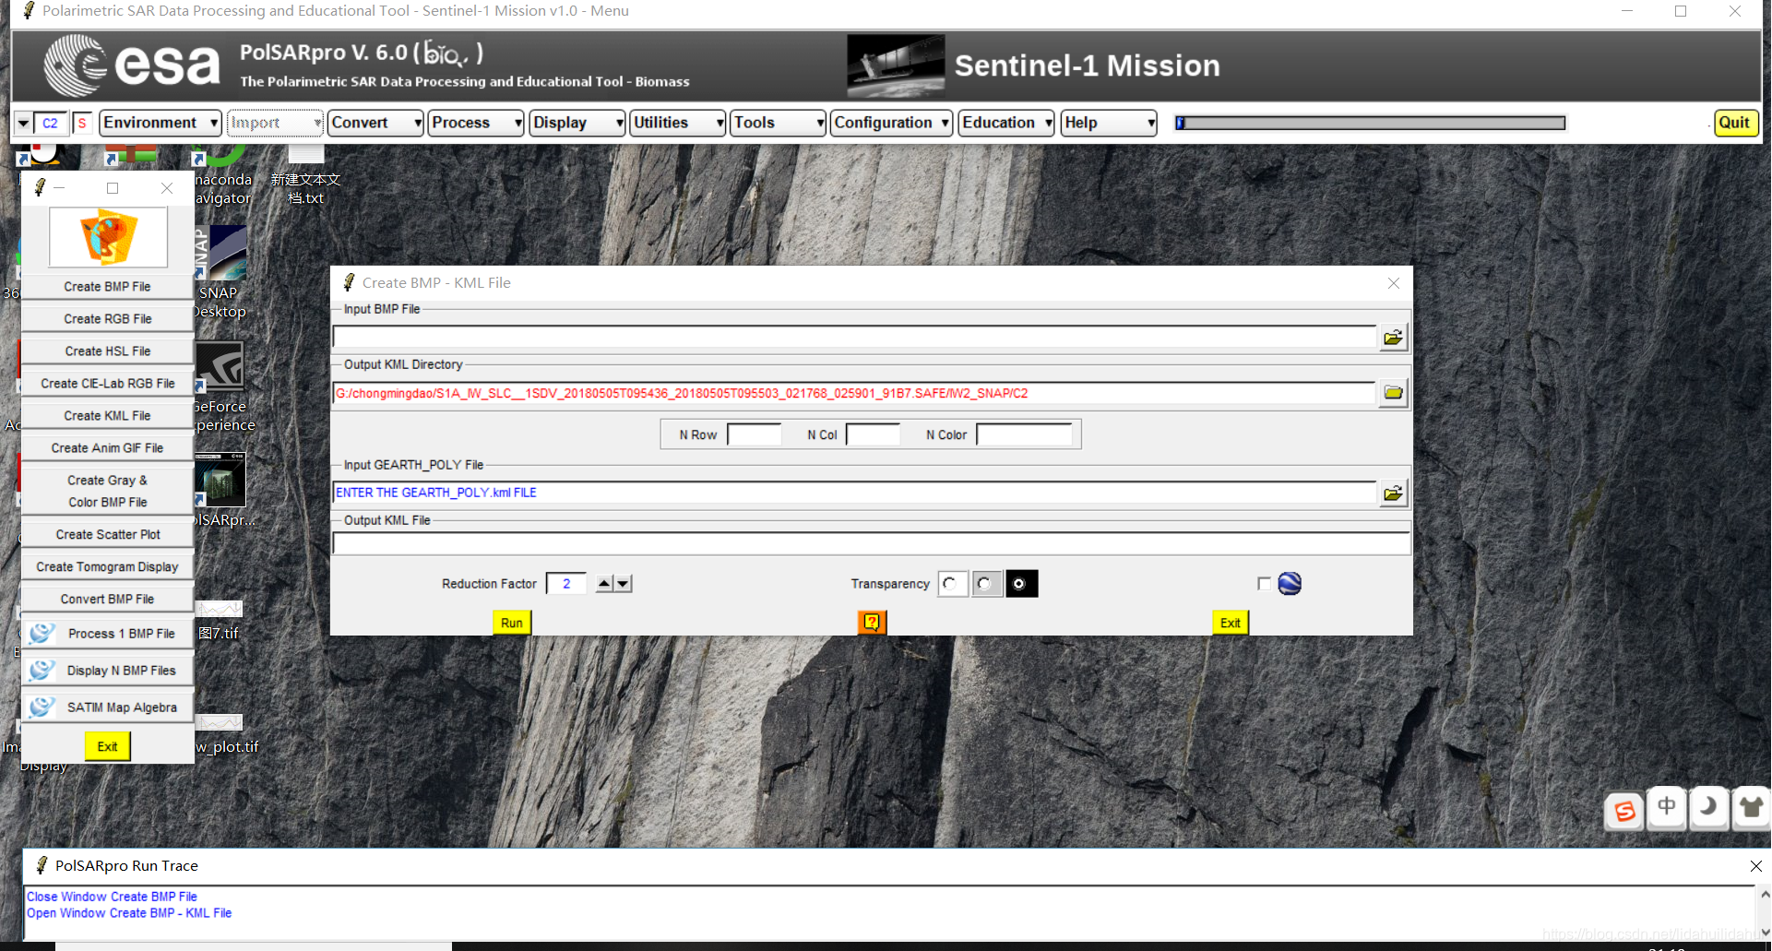Expand the Display dropdown menu

click(x=577, y=123)
